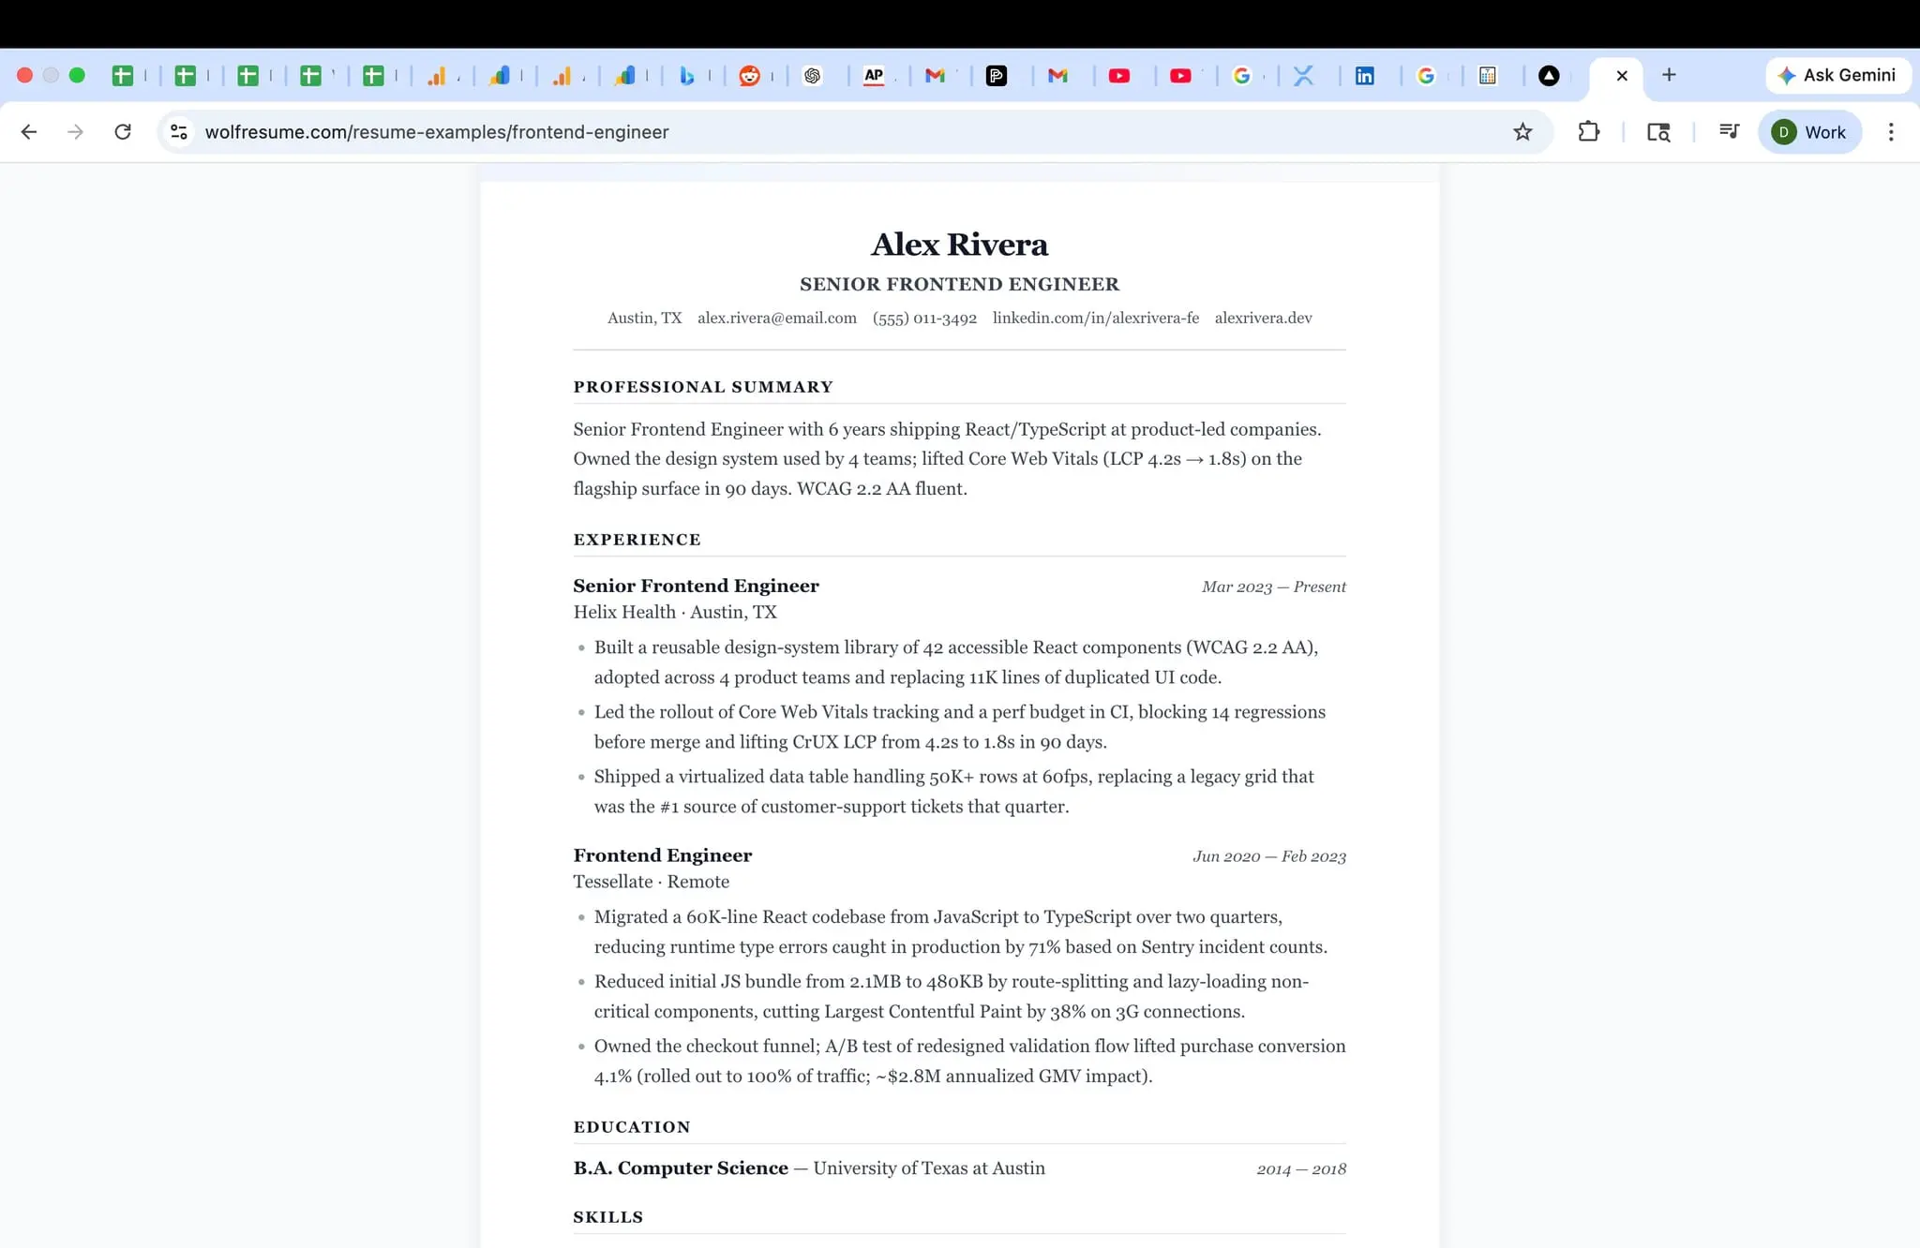
Task: Close the active wolfresume tab
Action: 1622,76
